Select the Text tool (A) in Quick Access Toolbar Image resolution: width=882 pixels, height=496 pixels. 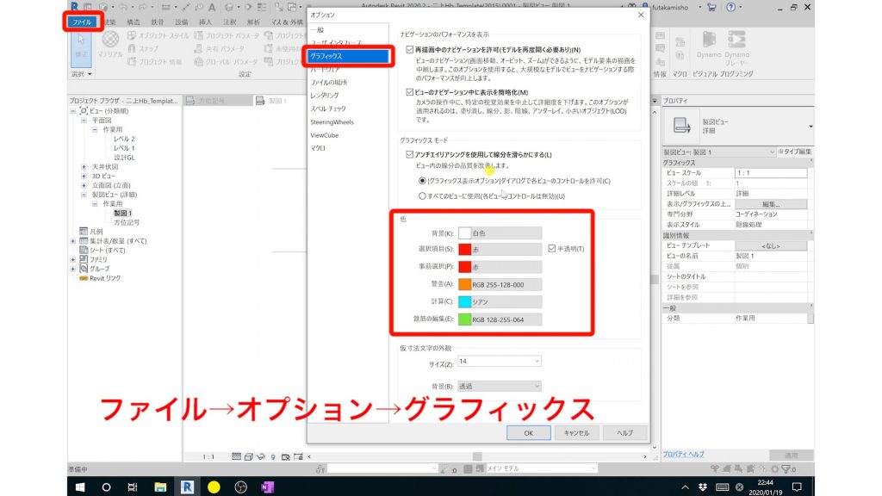[212, 7]
